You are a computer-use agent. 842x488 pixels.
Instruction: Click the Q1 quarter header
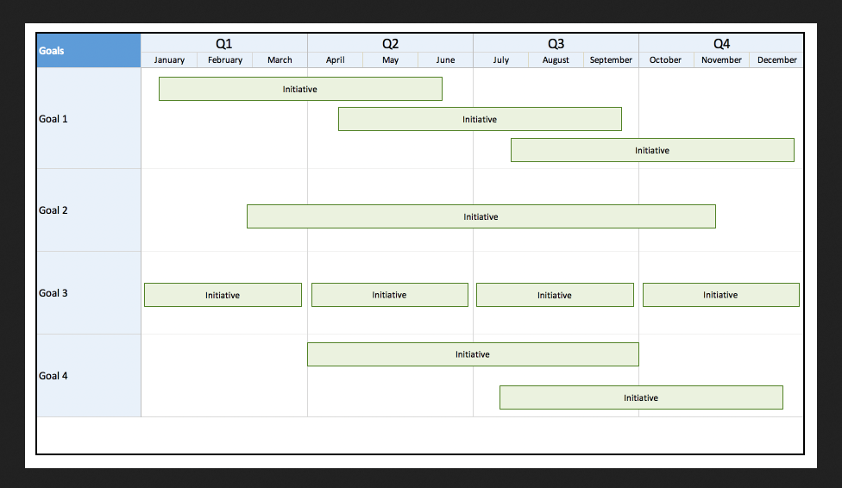point(224,43)
